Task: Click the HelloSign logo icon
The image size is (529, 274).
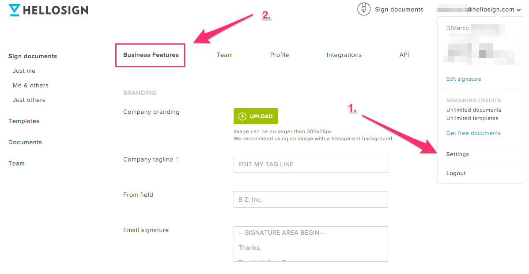Action: coord(15,10)
